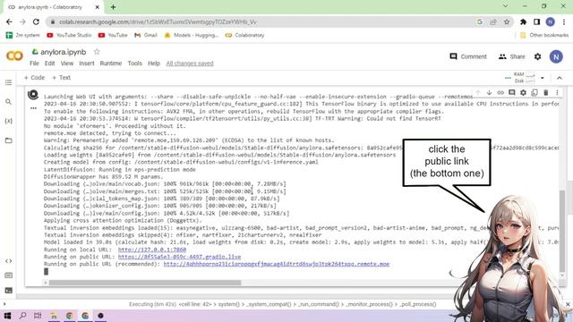Open the Comment button
This screenshot has width=573, height=322.
coord(468,56)
